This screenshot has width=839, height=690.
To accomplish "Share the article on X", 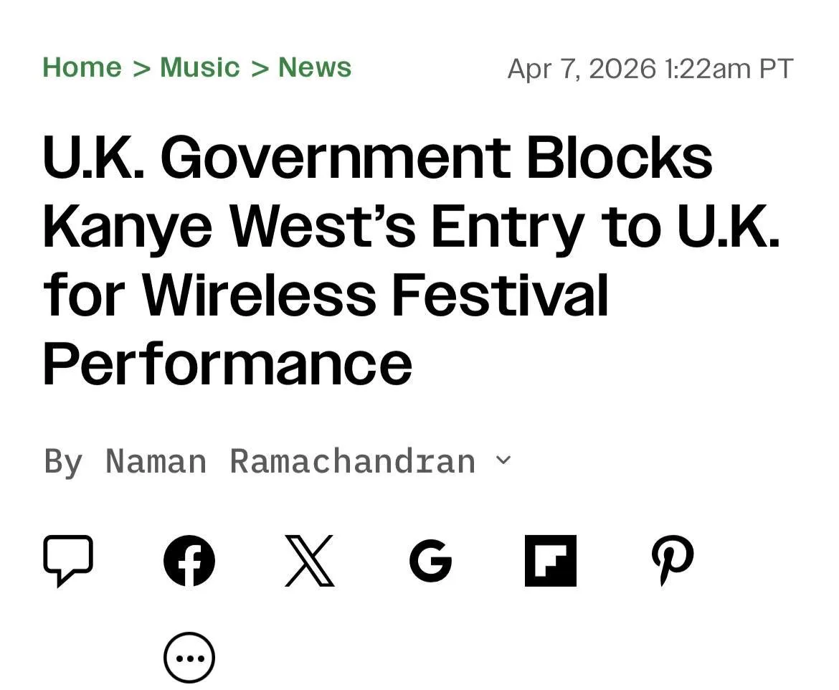I will tap(310, 560).
